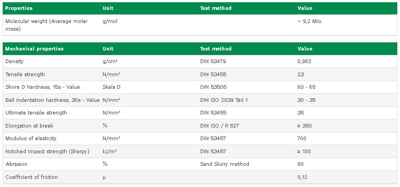Viewport: 400px width, 187px height.
Task: Select the Shore D hardness row
Action: 200,87
